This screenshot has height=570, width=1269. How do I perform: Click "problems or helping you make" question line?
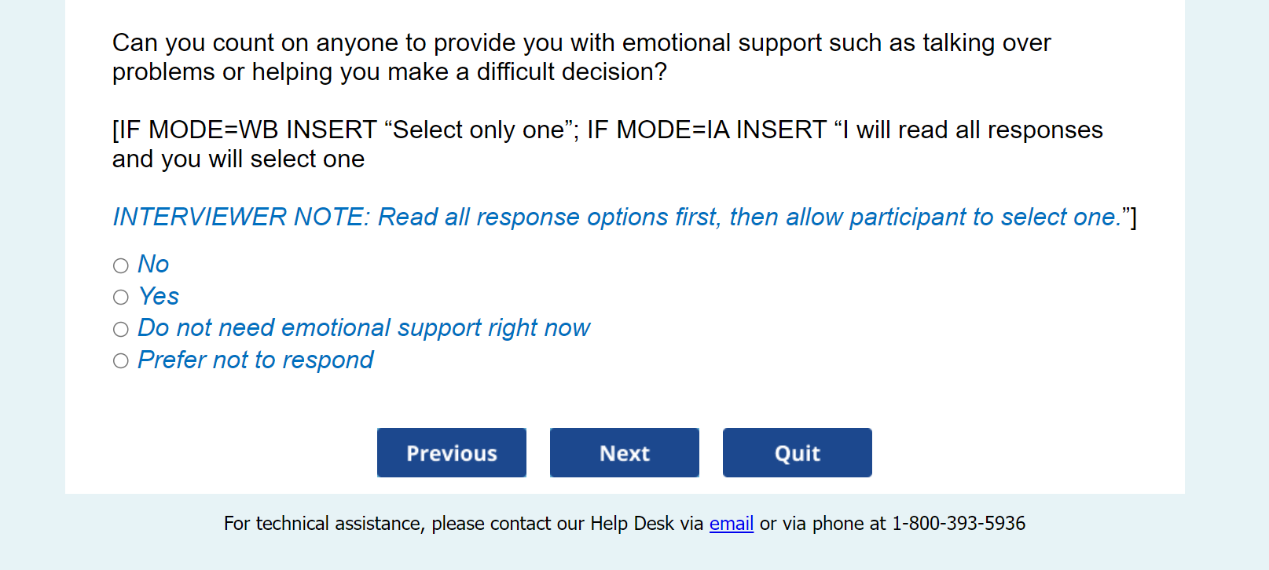point(388,72)
